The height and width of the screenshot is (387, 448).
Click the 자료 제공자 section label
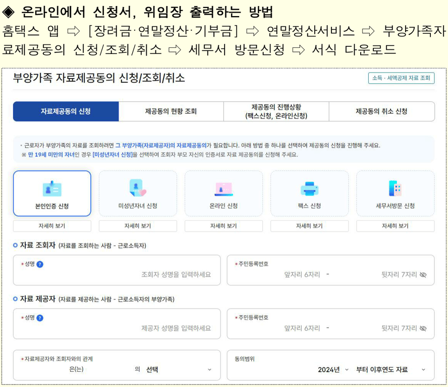[x=37, y=299]
